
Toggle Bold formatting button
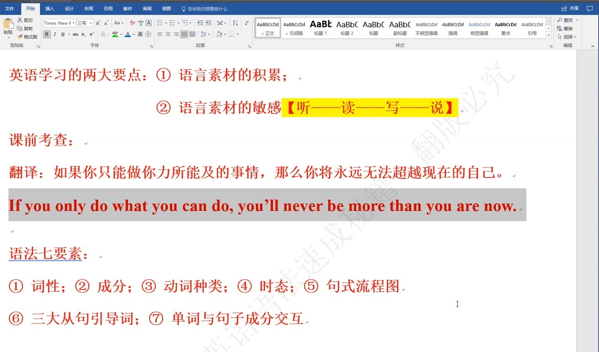pyautogui.click(x=47, y=34)
